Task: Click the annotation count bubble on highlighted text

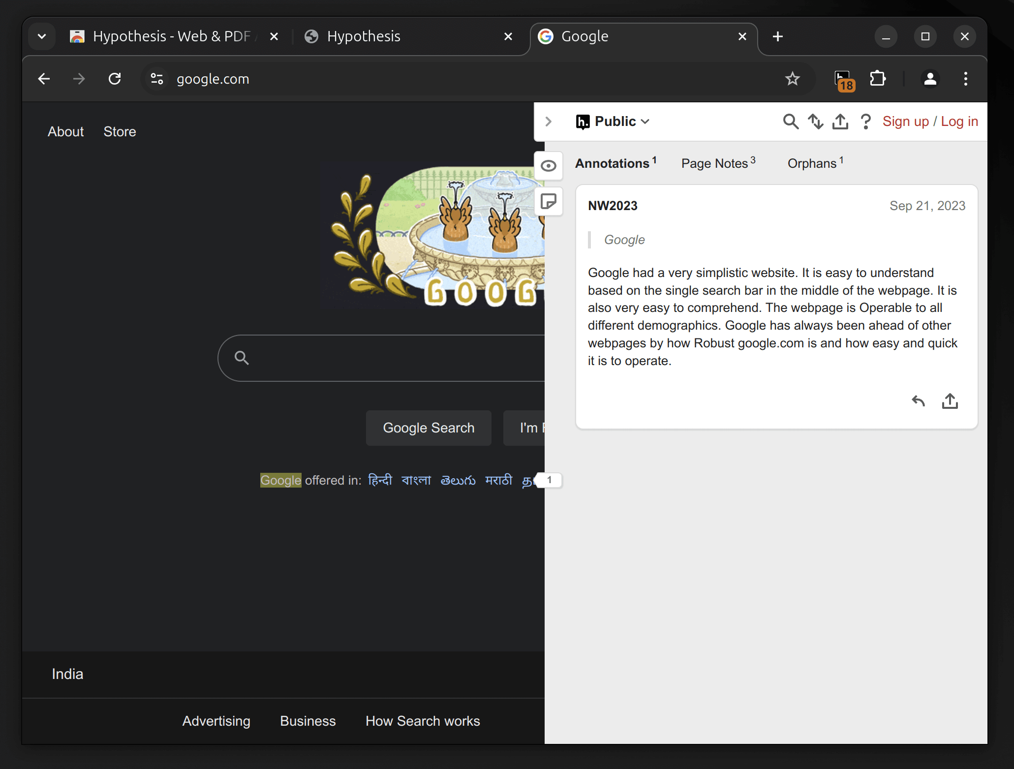Action: (550, 480)
